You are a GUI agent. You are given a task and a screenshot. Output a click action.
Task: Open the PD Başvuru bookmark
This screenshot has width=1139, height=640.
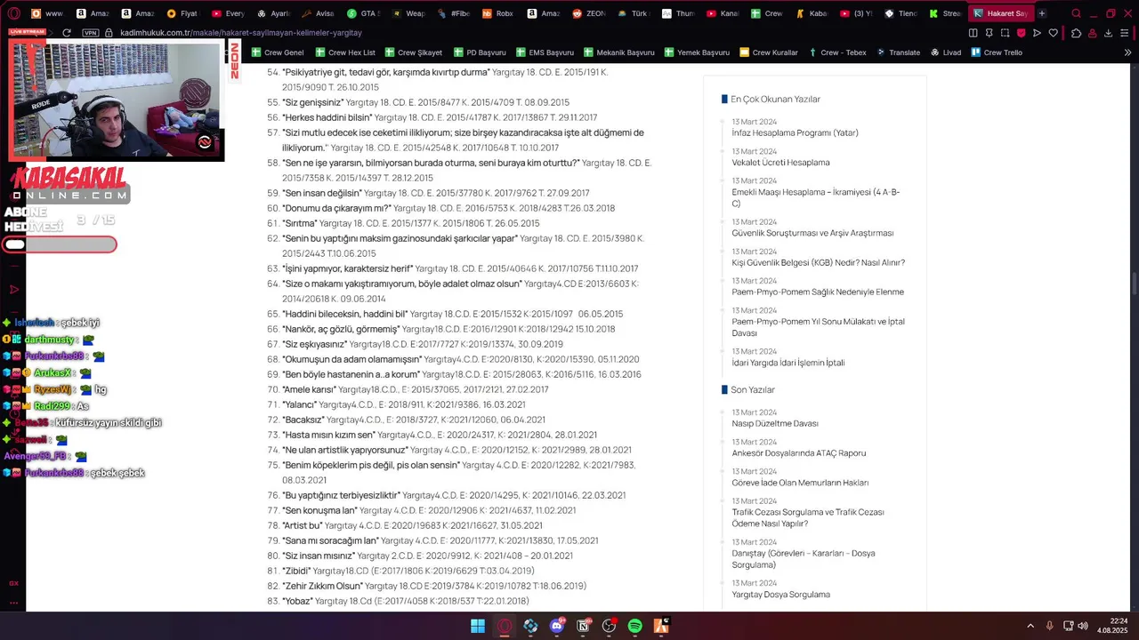[480, 52]
